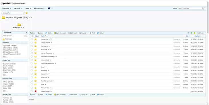Open the Personal menu
This screenshot has height=105, width=209.
click(18, 8)
